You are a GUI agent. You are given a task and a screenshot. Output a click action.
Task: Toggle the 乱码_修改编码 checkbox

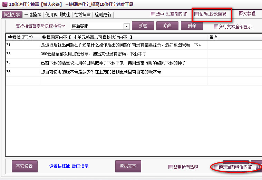196,14
